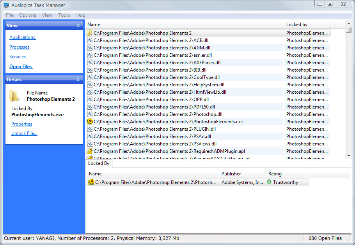
Task: Click the plugin icon beside ADMPlugin.apl
Action: point(90,151)
